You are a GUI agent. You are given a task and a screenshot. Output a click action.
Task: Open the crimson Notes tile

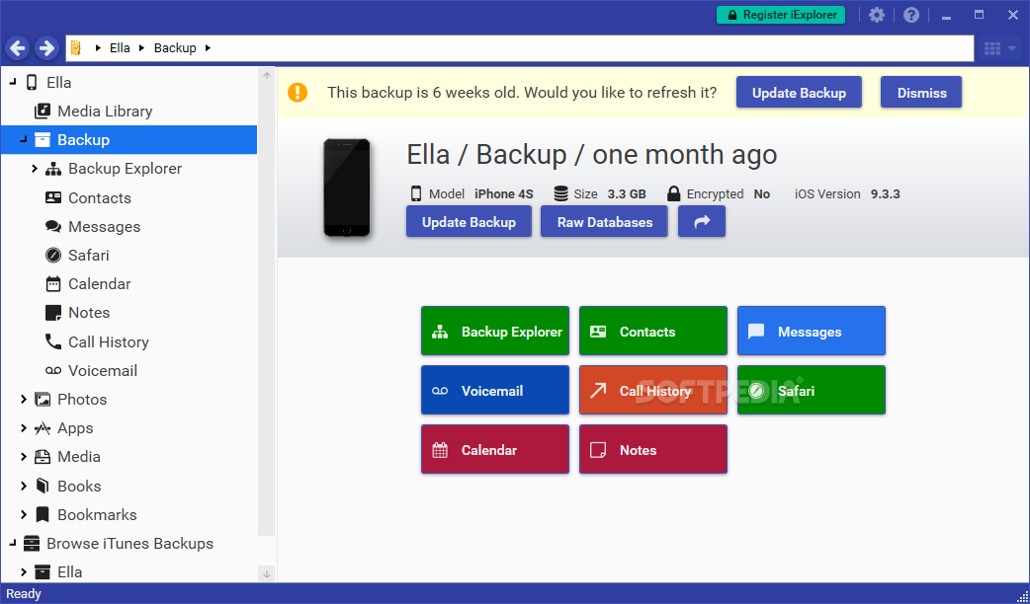[653, 449]
